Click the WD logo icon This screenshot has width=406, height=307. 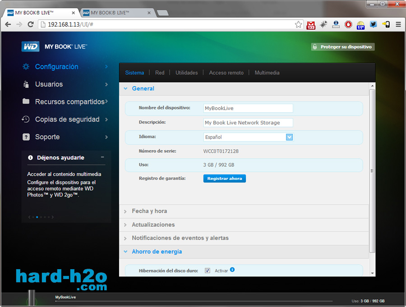(x=30, y=46)
